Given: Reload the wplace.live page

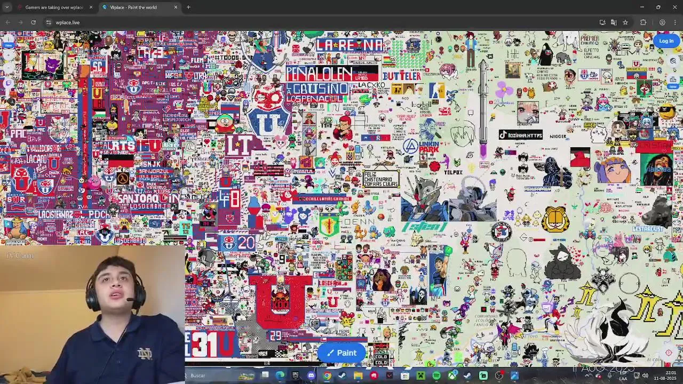Looking at the screenshot, I should 33,22.
